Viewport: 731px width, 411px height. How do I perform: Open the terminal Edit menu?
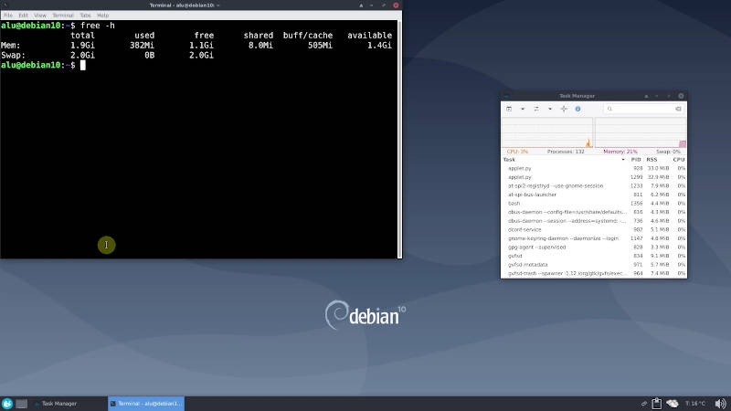23,16
